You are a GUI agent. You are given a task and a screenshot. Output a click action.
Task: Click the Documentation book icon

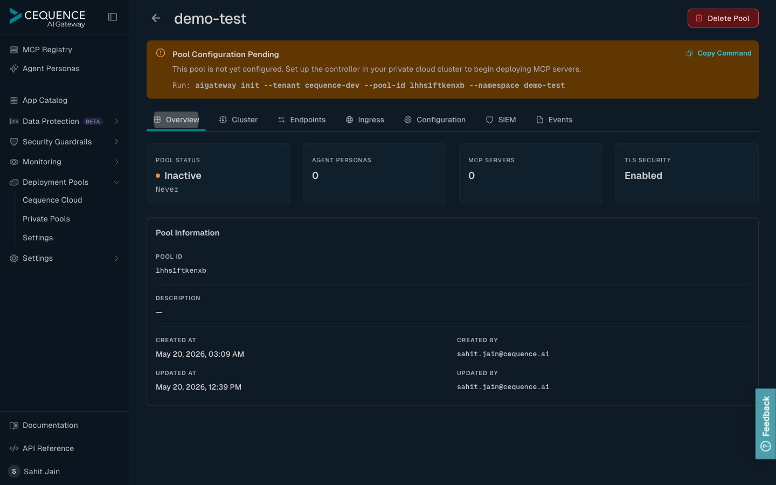pyautogui.click(x=14, y=425)
